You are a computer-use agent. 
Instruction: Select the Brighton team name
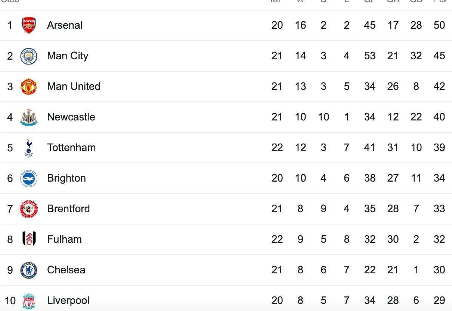66,178
